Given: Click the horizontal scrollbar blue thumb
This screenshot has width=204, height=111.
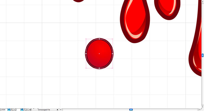Looking at the screenshot, I should pos(131,110).
